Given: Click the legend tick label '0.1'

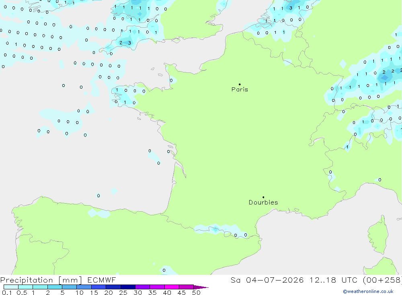Looking at the screenshot, I should coord(7,293).
